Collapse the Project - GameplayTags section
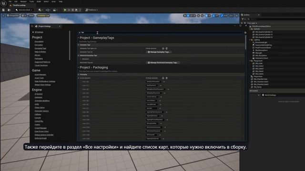 click(79, 38)
